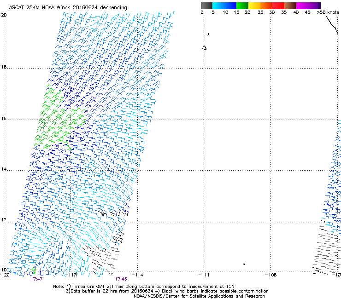Click the latitude label '20' on left axis
This screenshot has height=299, width=341.
pyautogui.click(x=4, y=15)
